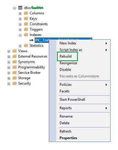Choose Reorganize from the context menu
The width and height of the screenshot is (118, 150).
(83, 63)
